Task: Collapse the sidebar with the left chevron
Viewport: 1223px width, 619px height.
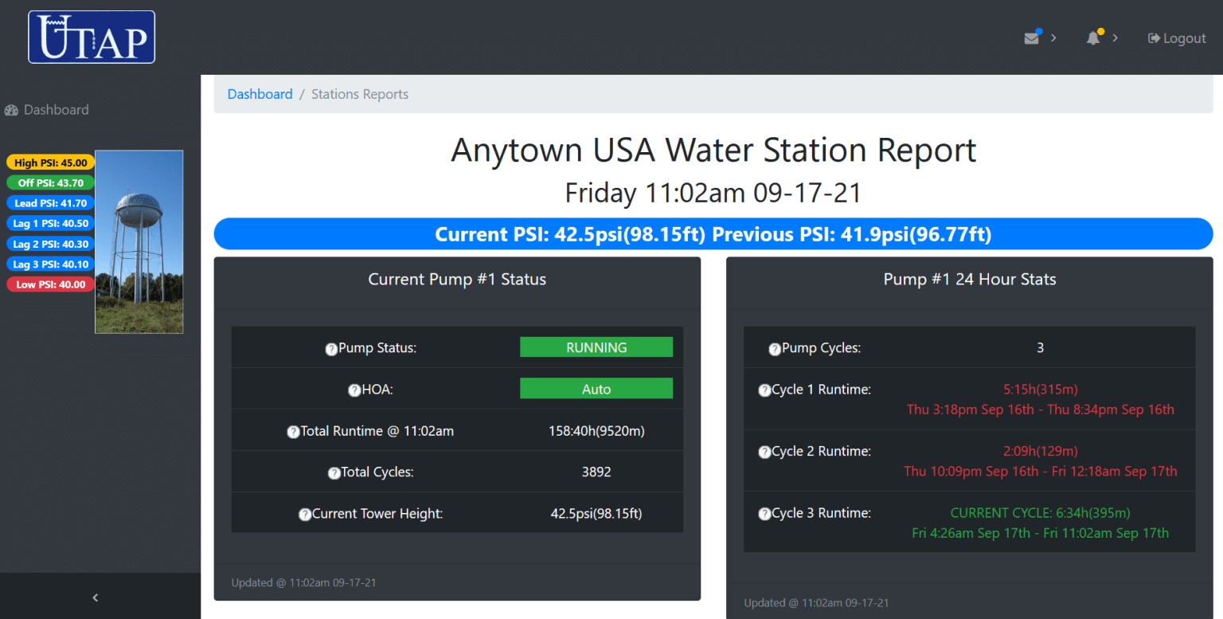Action: tap(95, 597)
